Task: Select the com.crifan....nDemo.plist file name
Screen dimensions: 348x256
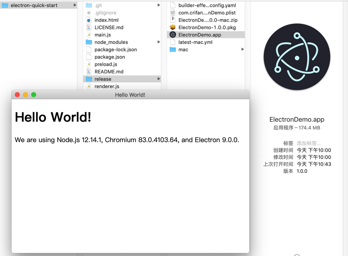Action: point(207,13)
